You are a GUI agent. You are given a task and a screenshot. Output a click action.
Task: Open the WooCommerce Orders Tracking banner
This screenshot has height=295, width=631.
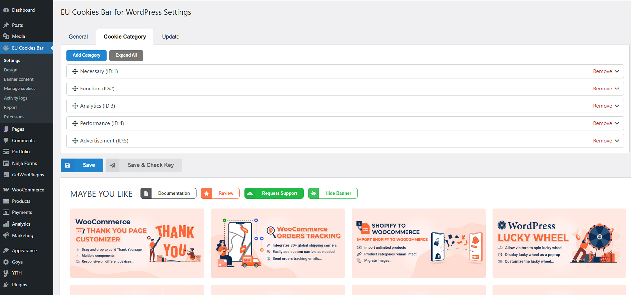278,243
